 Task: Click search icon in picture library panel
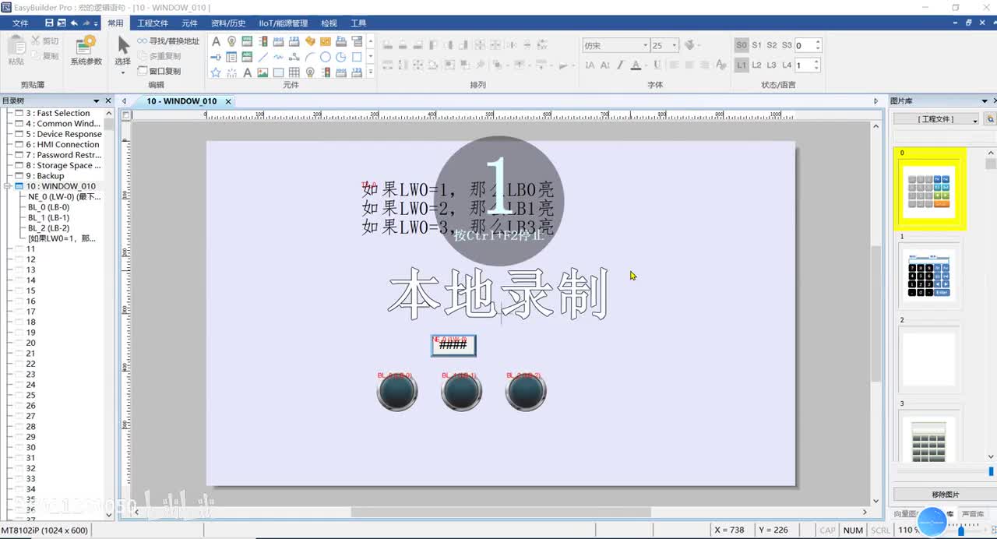[x=990, y=119]
